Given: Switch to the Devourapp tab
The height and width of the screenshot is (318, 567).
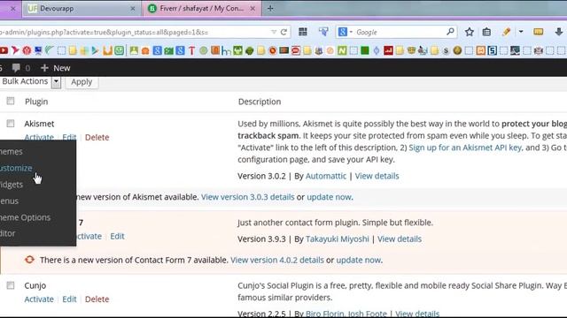Looking at the screenshot, I should click(x=81, y=8).
